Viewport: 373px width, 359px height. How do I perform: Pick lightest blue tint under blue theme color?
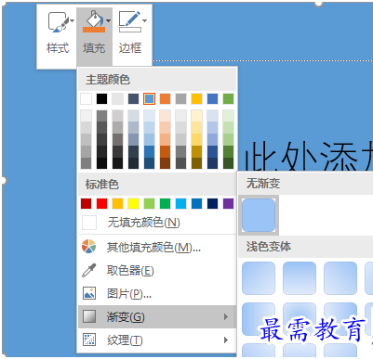click(x=149, y=116)
